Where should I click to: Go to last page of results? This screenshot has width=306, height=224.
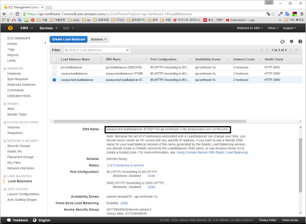point(296,50)
